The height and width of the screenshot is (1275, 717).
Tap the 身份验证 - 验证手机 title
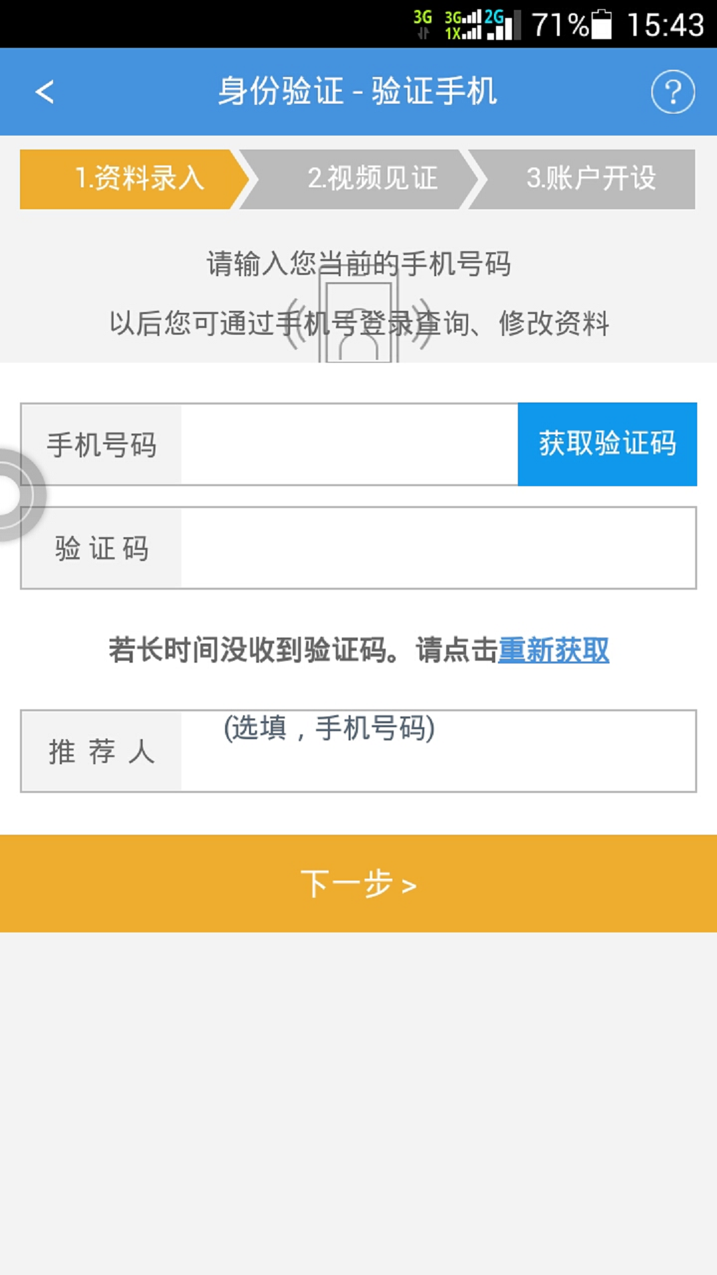pos(357,91)
